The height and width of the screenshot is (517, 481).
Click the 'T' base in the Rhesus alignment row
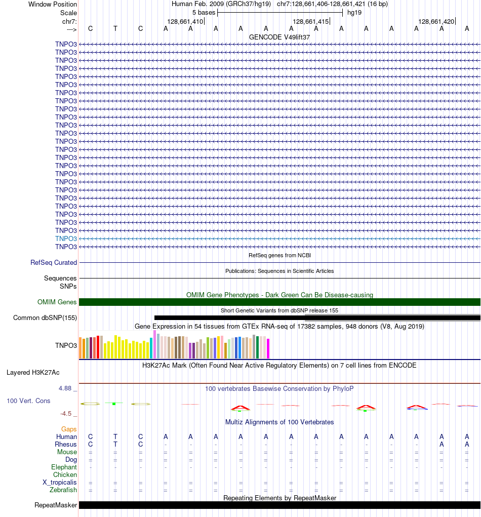tap(115, 445)
